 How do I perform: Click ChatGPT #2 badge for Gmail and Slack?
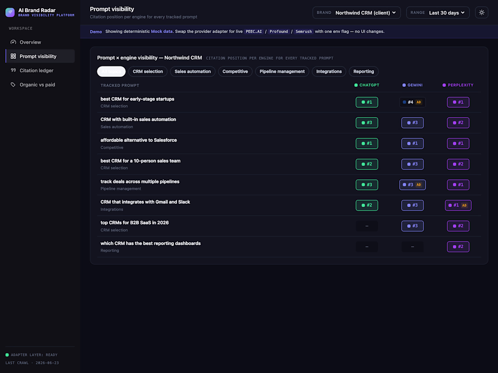coord(367,205)
